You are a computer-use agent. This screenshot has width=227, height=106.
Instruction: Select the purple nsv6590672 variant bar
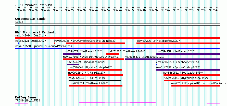click(x=72, y=54)
